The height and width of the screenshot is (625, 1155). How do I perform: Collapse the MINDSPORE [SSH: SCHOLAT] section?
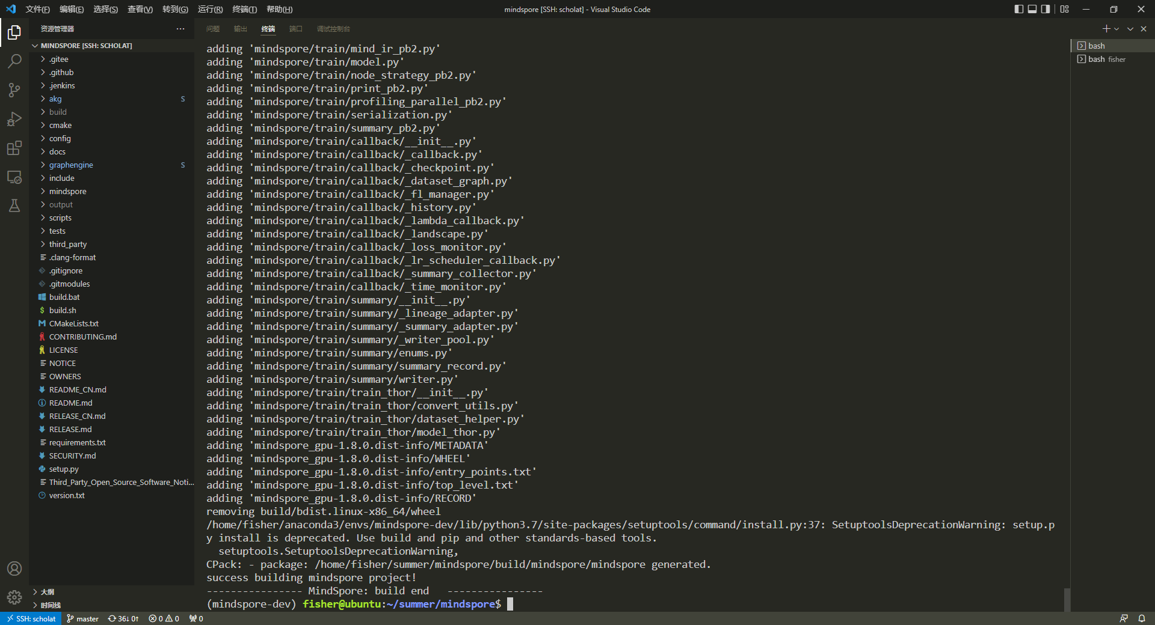[x=112, y=46]
